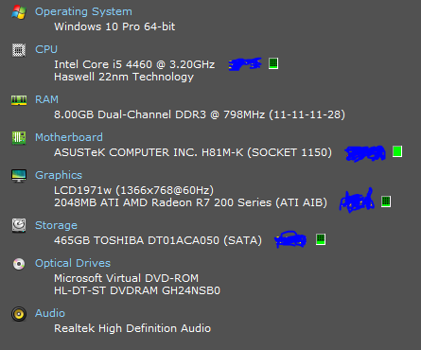Click the motherboard green temperature indicator
This screenshot has height=350, width=421.
pos(397,151)
